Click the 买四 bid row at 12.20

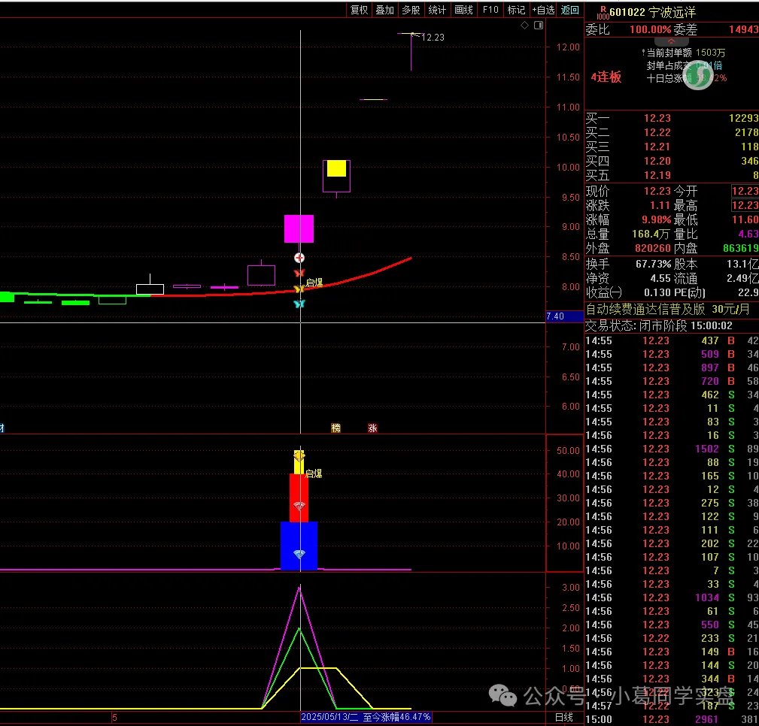(672, 161)
